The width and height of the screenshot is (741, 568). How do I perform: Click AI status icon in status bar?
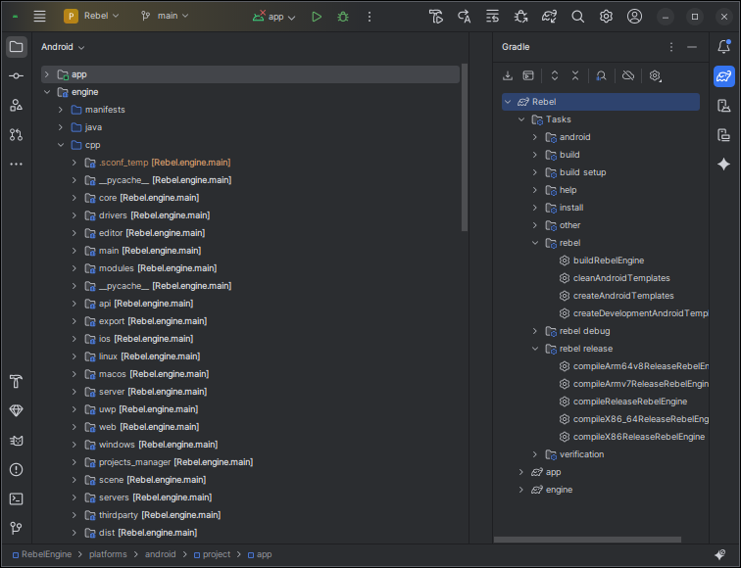[720, 554]
